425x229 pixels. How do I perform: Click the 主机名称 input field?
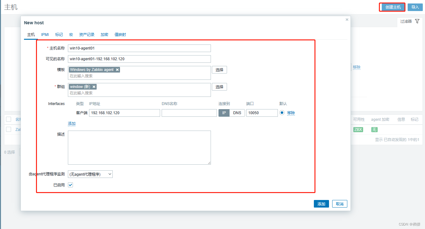click(139, 48)
